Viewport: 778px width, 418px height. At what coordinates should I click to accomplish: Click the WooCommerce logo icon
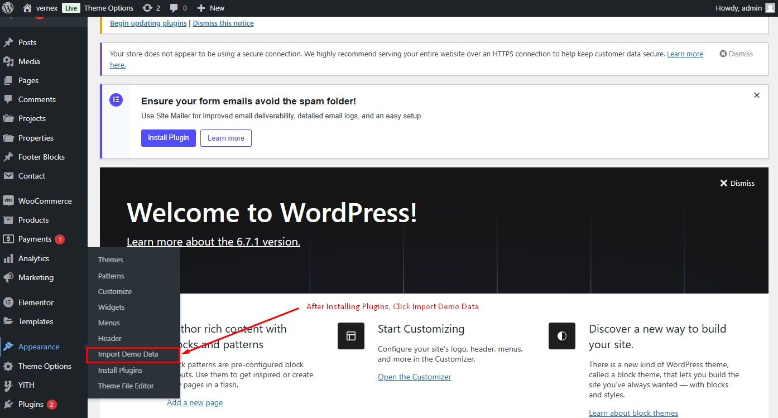point(8,201)
